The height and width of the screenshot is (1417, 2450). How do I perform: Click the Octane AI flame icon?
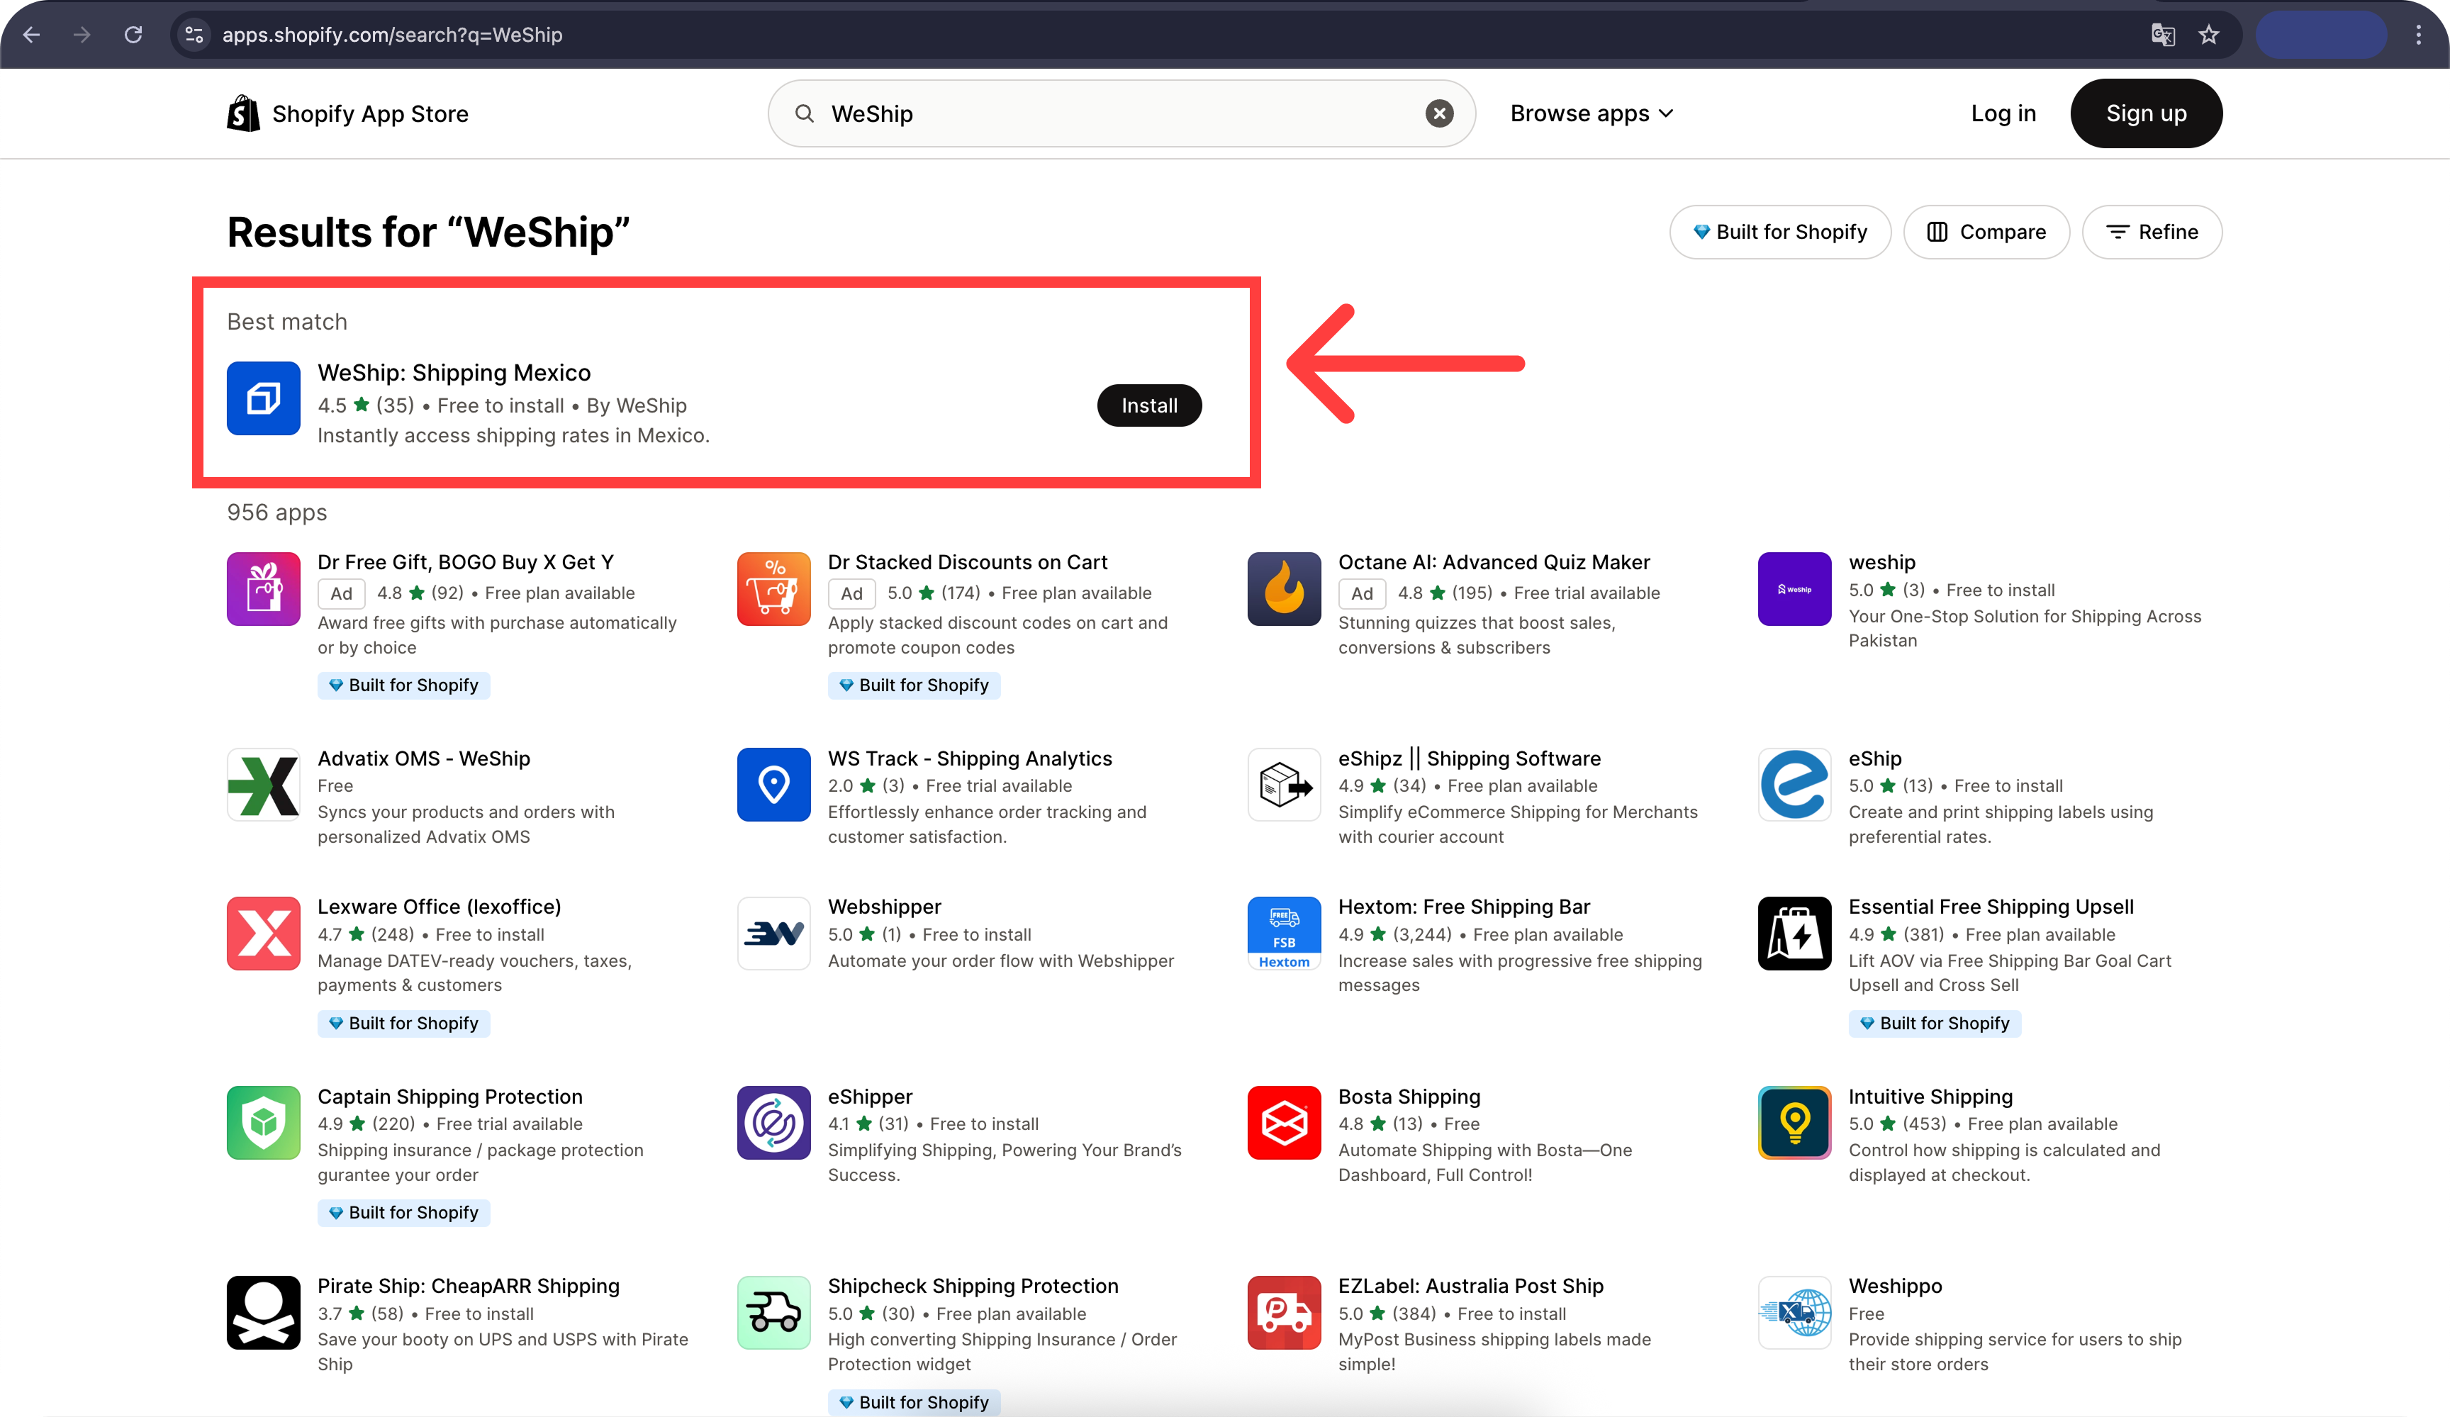tap(1283, 588)
